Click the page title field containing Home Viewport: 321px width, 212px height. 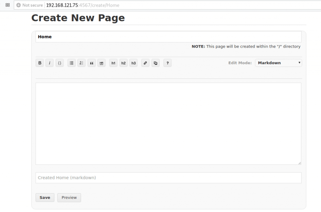click(x=168, y=37)
